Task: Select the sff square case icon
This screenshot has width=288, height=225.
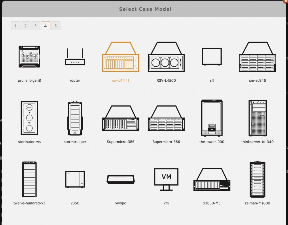Action: 212,57
